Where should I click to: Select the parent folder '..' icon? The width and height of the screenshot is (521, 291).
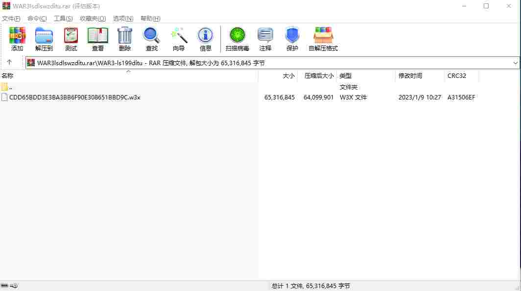(4, 87)
